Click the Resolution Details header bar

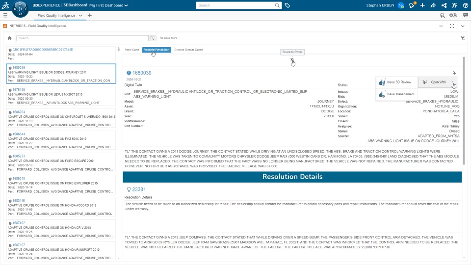pyautogui.click(x=292, y=177)
